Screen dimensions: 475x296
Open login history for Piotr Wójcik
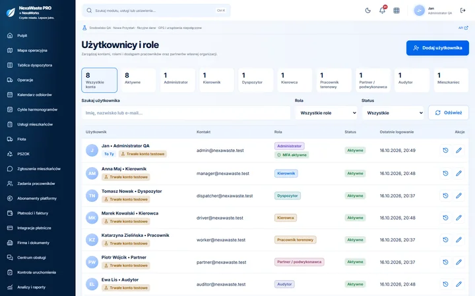coord(445,262)
